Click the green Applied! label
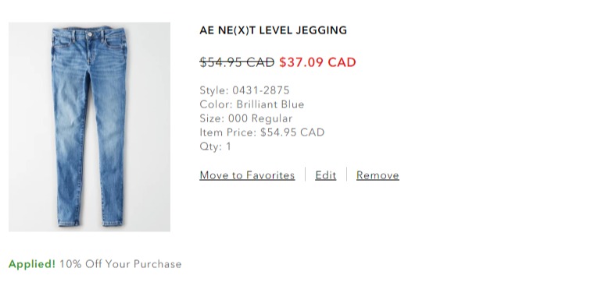The image size is (612, 282). pos(32,264)
